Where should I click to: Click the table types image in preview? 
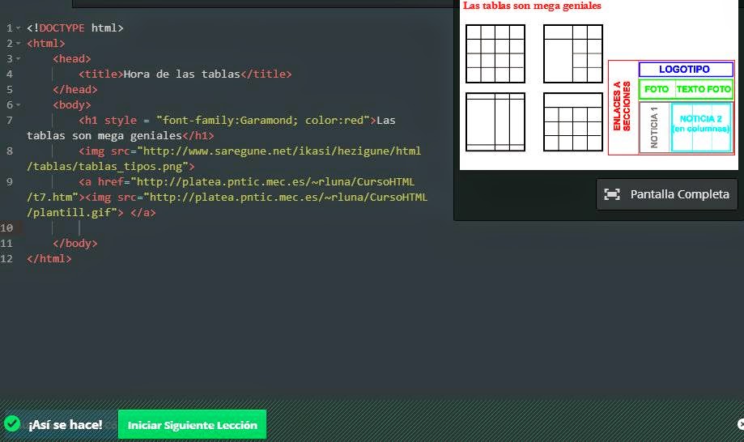(x=534, y=88)
